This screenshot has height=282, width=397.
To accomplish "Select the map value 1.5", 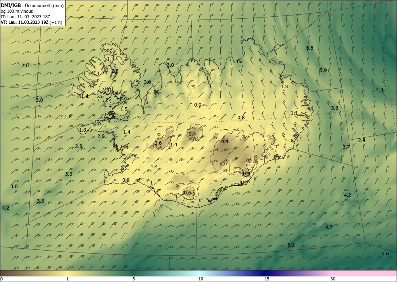I will (x=124, y=109).
